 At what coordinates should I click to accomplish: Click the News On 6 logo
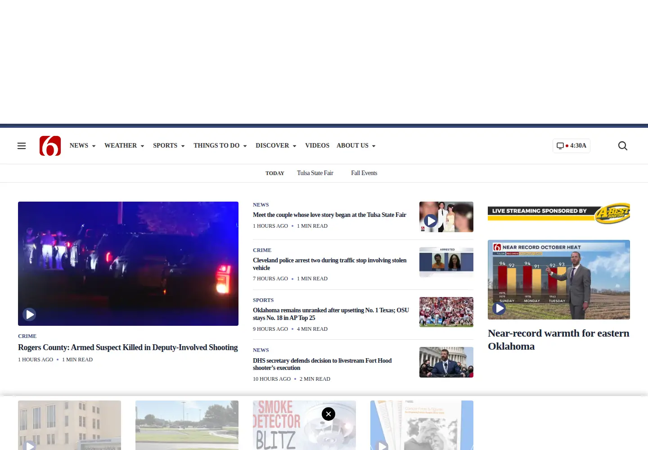[50, 146]
